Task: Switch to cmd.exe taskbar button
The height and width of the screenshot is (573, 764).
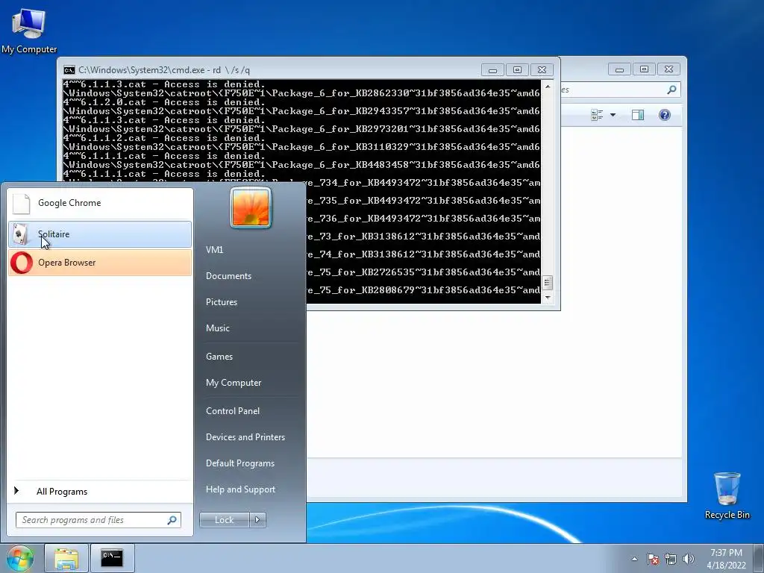Action: [112, 558]
